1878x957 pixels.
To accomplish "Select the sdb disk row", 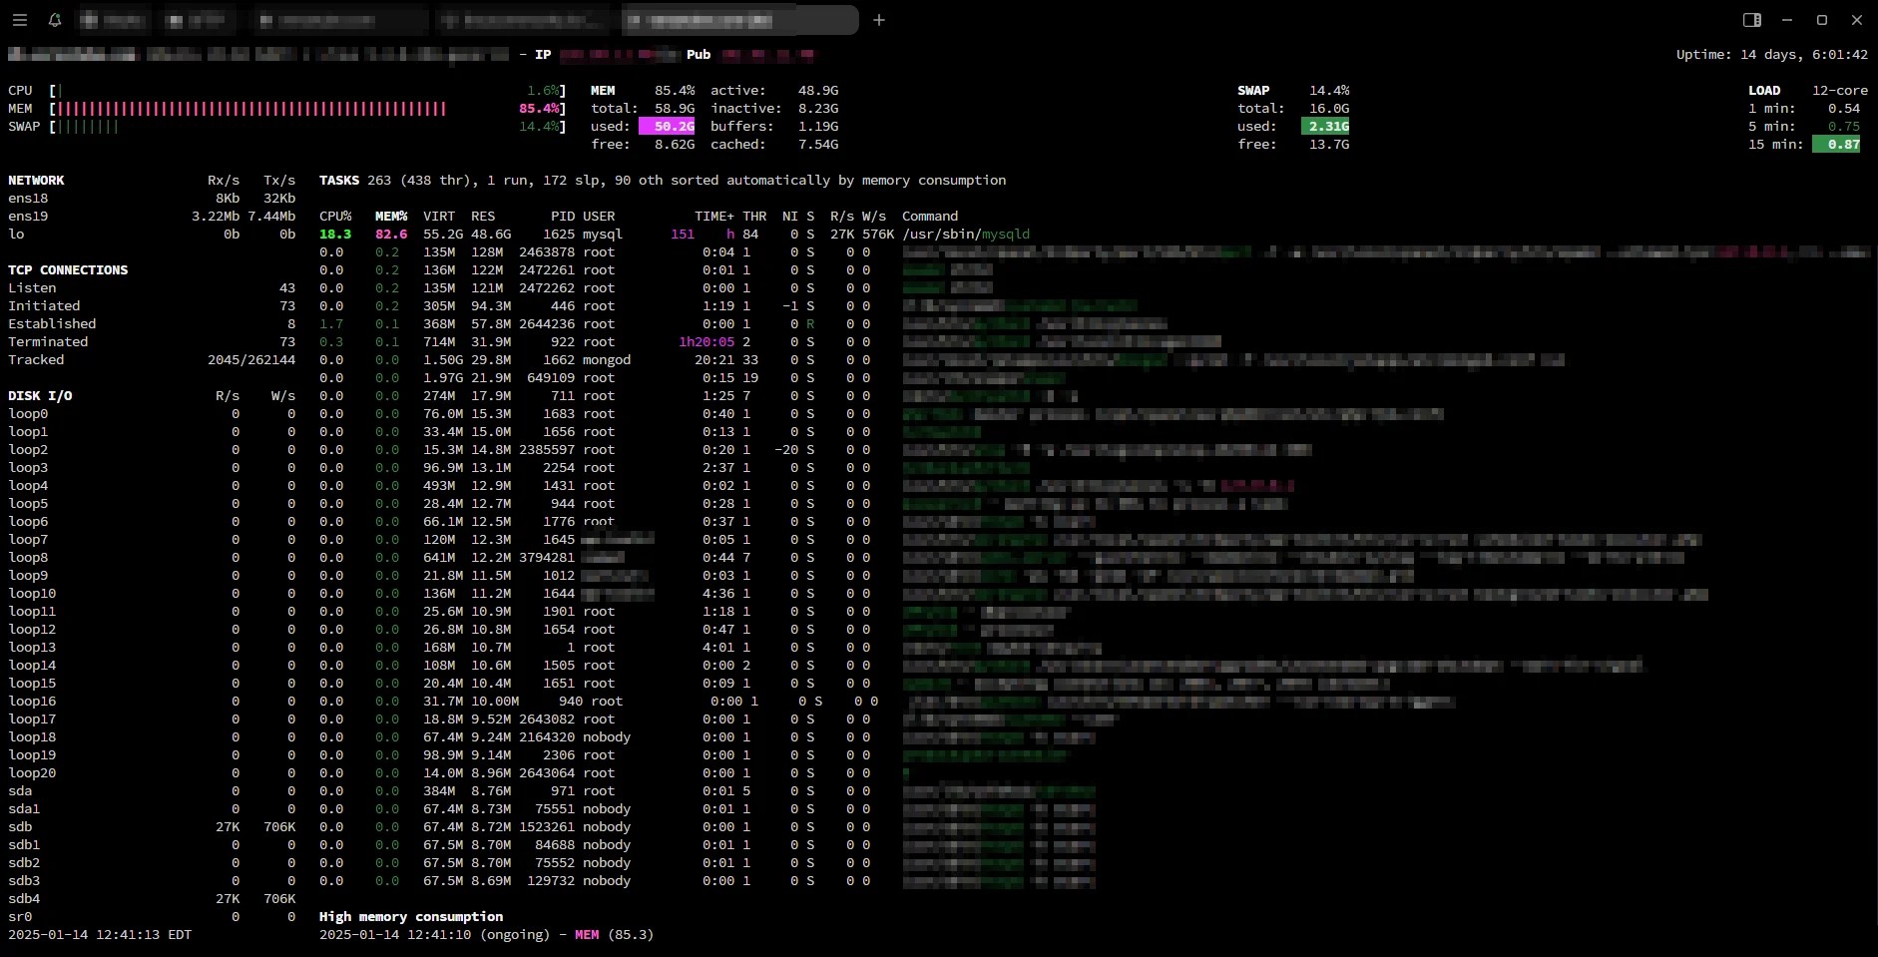I will (152, 827).
